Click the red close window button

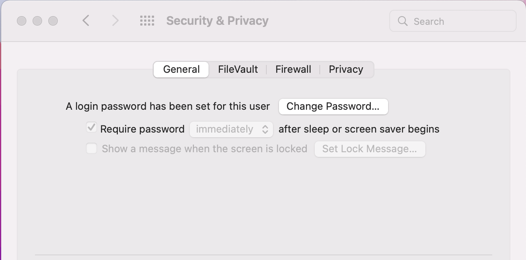point(22,20)
